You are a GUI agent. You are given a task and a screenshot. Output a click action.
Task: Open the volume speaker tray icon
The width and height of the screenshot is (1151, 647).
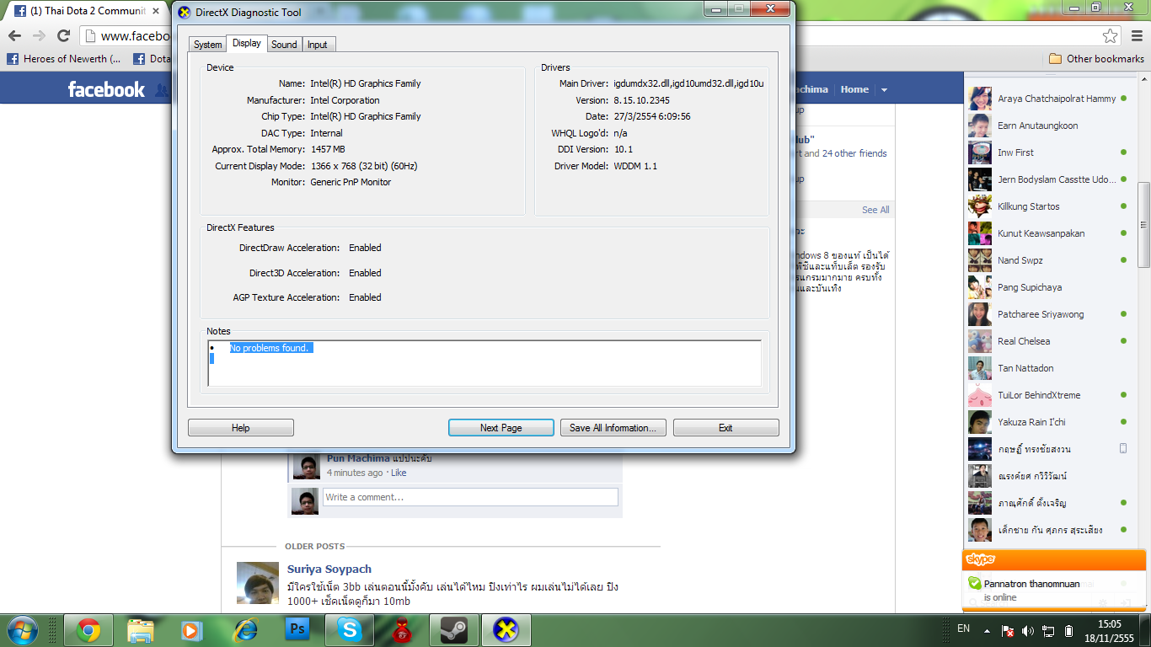point(1027,630)
